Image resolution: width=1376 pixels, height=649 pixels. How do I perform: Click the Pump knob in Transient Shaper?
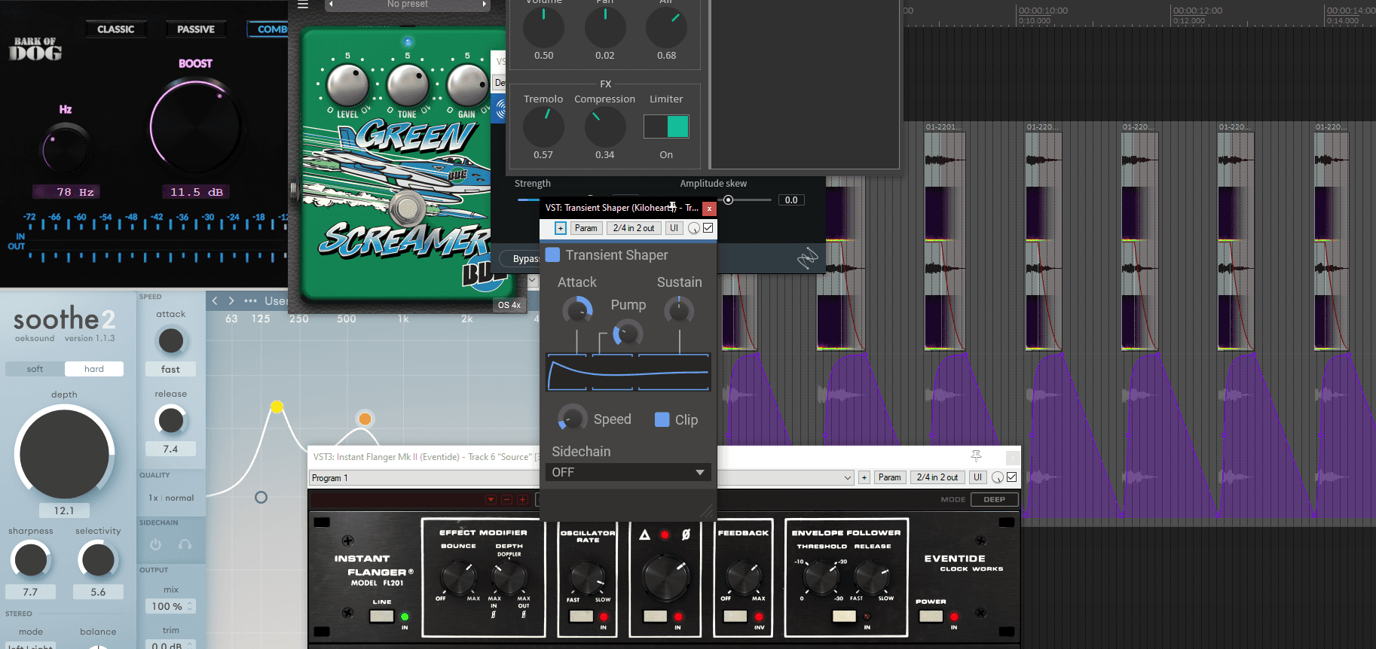(627, 333)
